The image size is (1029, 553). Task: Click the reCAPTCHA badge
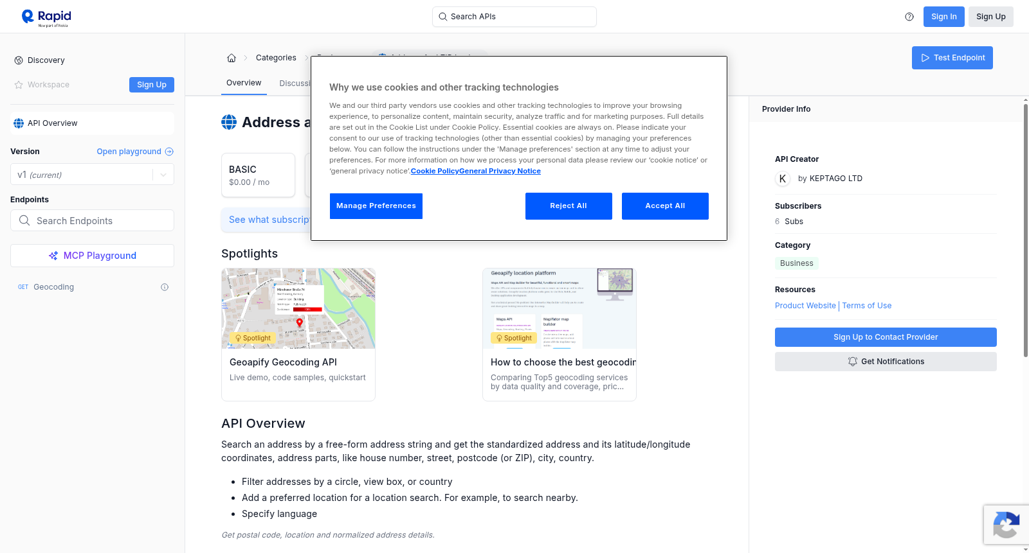click(1006, 525)
